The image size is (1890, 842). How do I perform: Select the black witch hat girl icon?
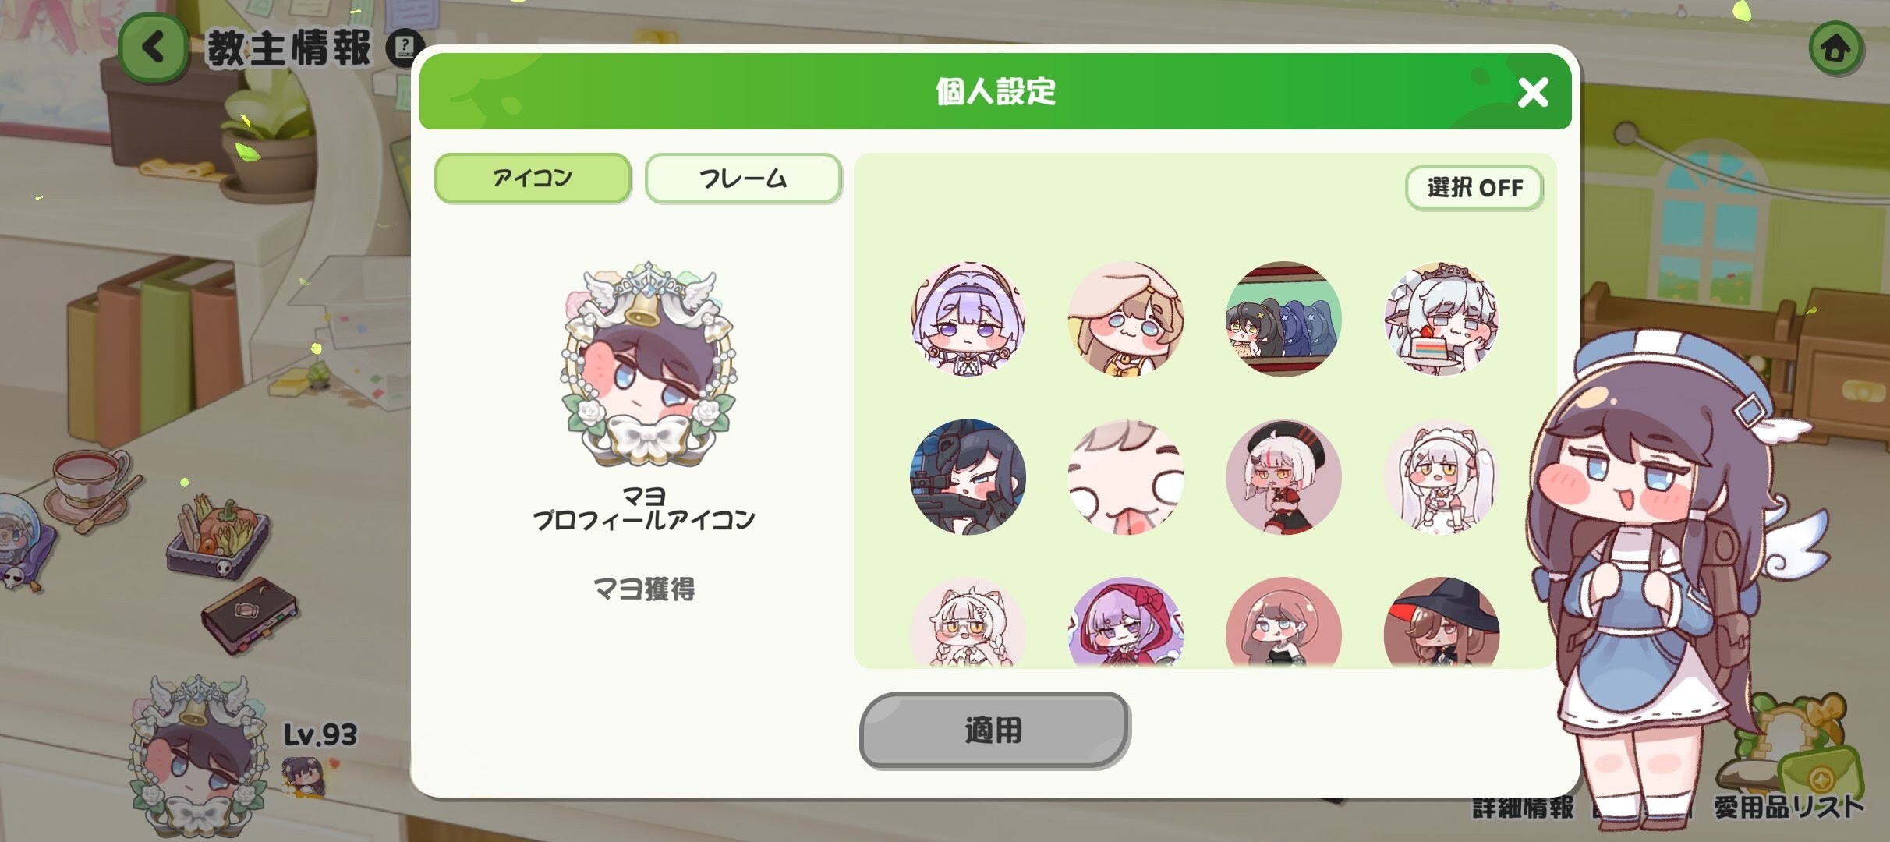click(1441, 622)
